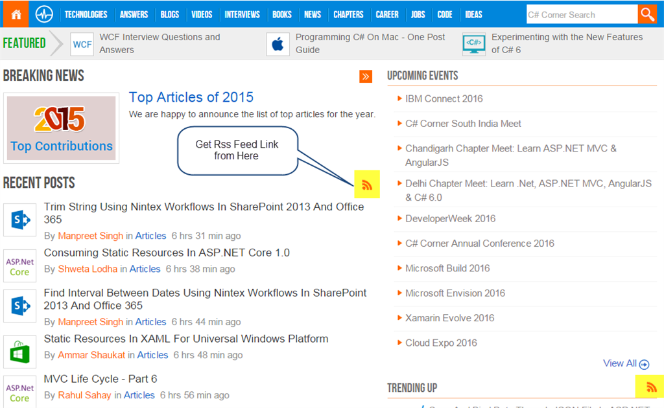Click Articles link next to Shweta Lodha

pos(145,269)
